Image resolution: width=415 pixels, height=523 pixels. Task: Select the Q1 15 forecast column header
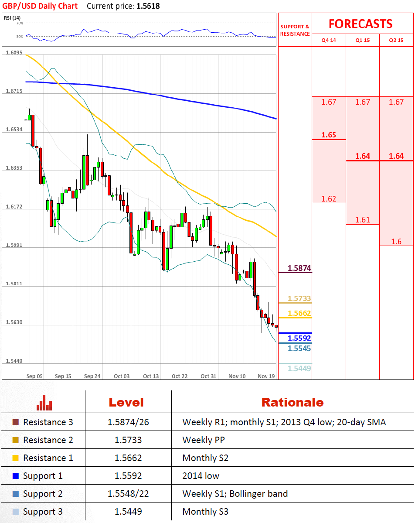363,41
